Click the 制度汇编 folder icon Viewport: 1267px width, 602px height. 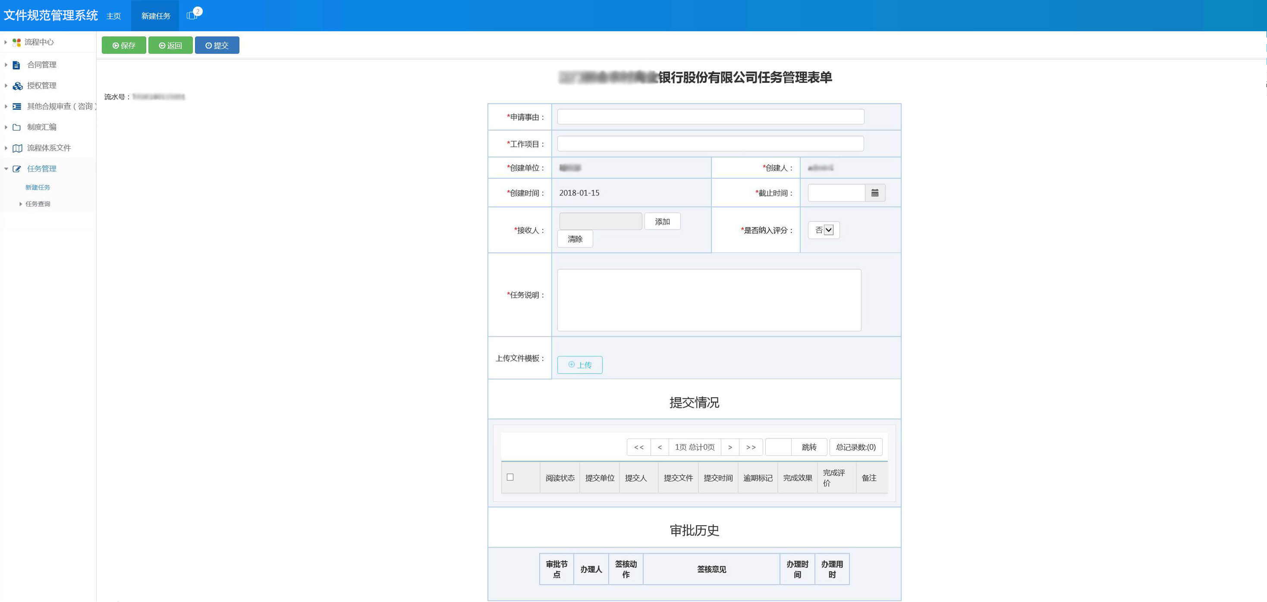tap(17, 127)
